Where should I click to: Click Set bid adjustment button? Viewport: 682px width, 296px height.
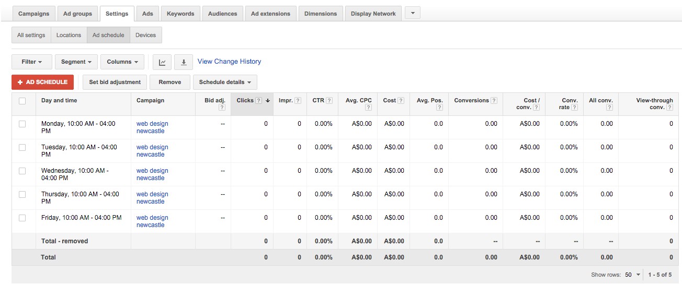click(x=115, y=82)
